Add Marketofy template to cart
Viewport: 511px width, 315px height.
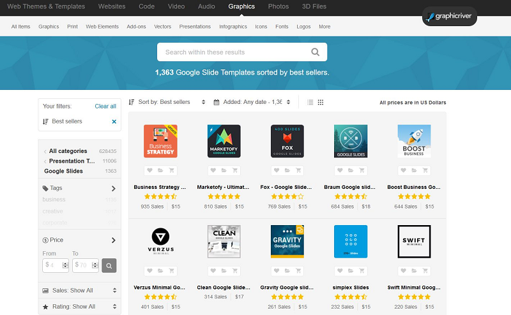pos(235,171)
